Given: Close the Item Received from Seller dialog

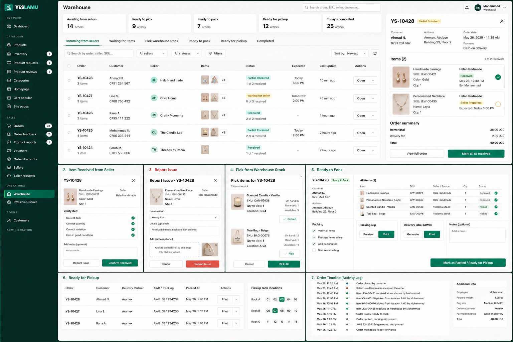Looking at the screenshot, I should click(134, 180).
